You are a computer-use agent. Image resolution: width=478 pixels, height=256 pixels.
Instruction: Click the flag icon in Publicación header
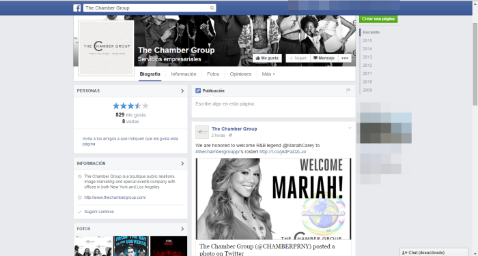348,91
